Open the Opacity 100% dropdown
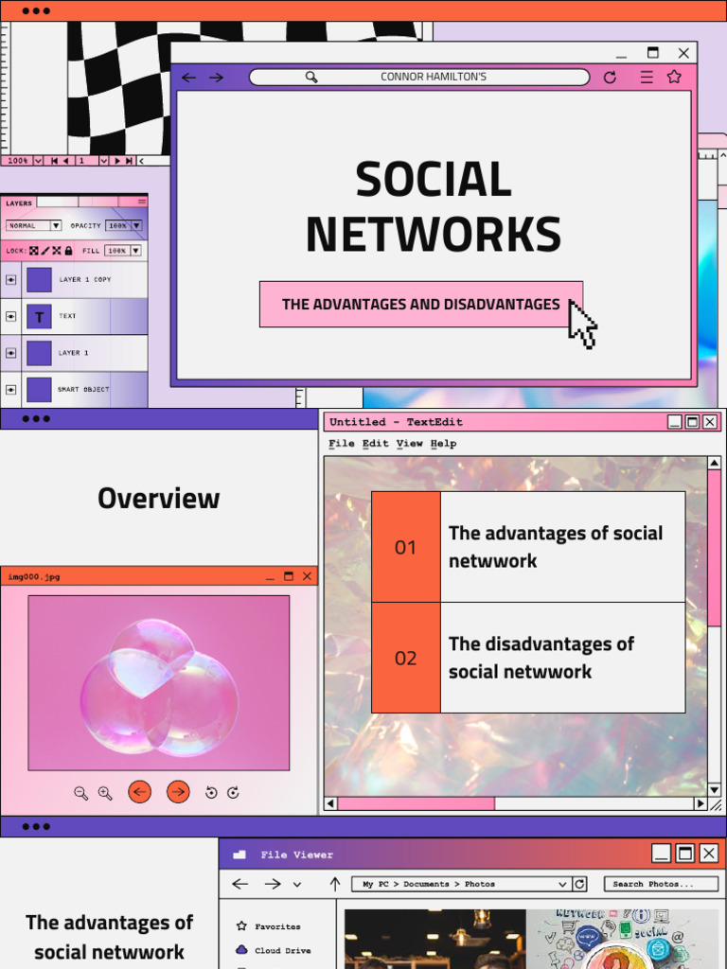The image size is (727, 969). [136, 225]
